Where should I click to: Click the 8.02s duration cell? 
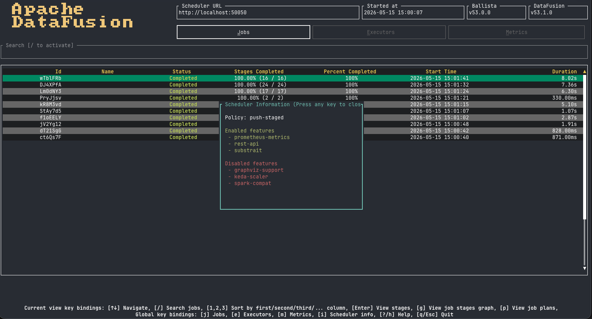(x=569, y=78)
